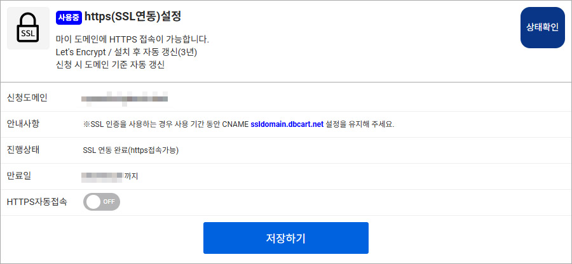Click the 마이 도메인에 HTTPS 접속 description line
This screenshot has height=264, width=572.
[x=132, y=39]
